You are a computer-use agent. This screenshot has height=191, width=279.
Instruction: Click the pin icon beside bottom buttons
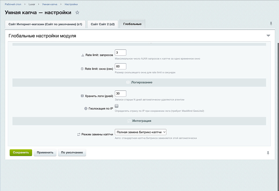(268, 153)
